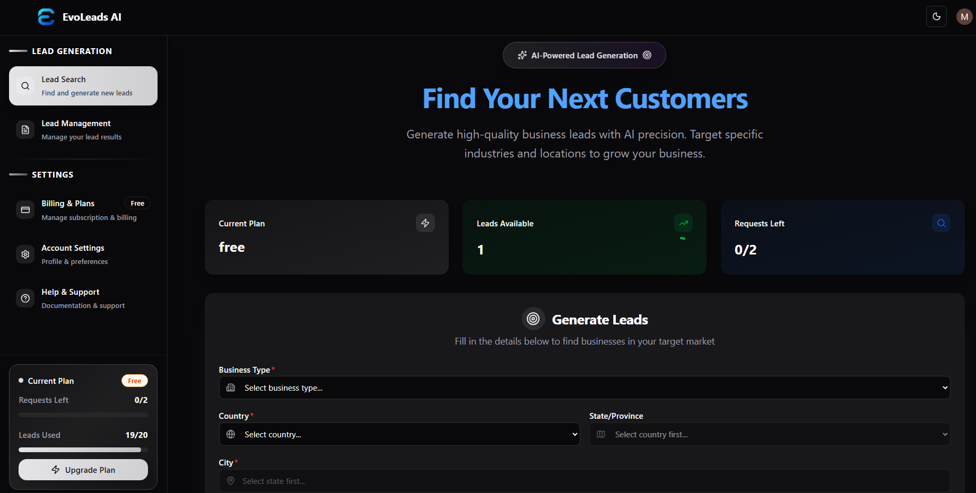Open Billing & Plans credit card icon
976x493 pixels.
coord(25,210)
